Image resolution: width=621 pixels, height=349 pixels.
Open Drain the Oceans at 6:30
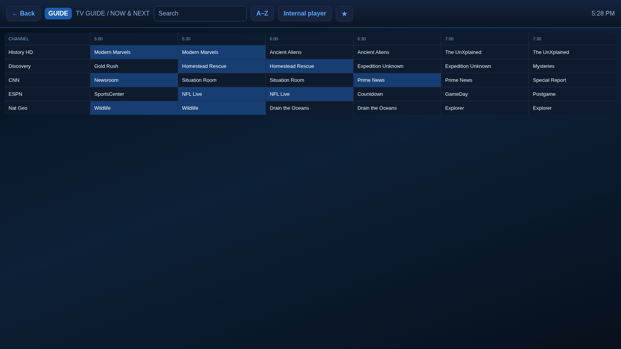pos(397,108)
